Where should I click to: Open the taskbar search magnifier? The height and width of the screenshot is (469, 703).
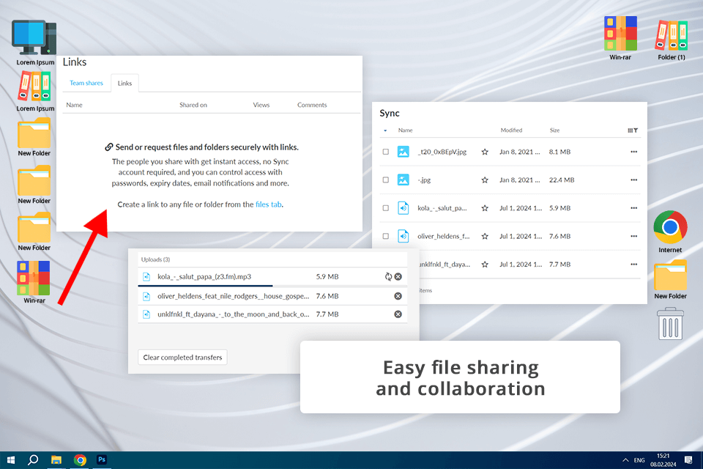[x=33, y=460]
